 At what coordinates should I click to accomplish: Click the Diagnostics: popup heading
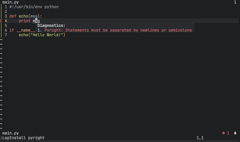pos(51,26)
